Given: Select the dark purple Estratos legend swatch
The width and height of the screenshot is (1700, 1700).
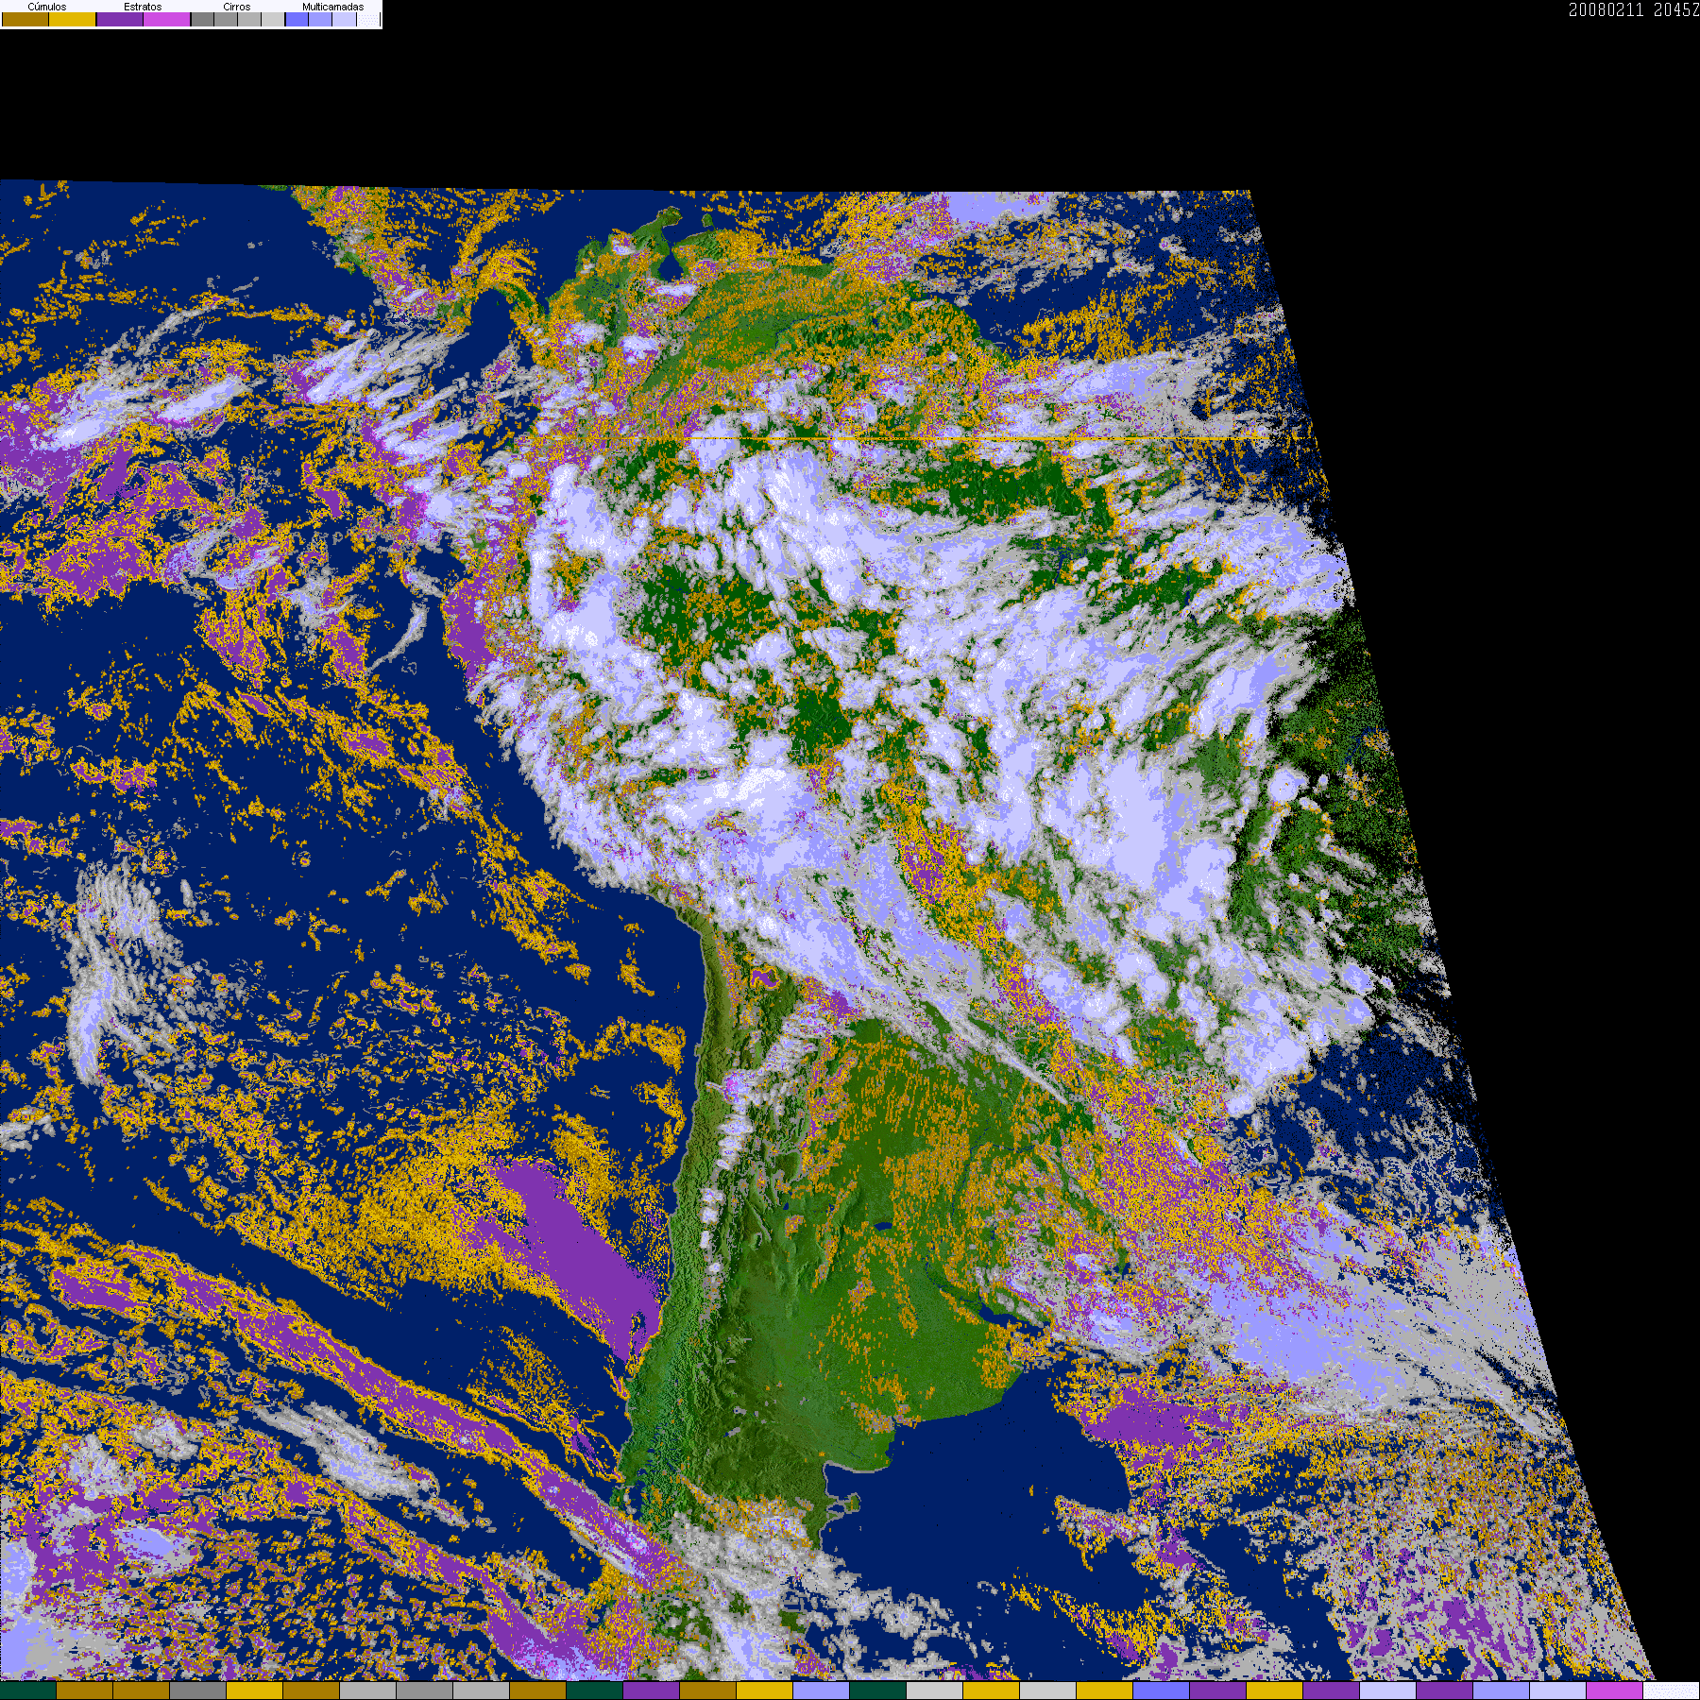Looking at the screenshot, I should tap(120, 19).
